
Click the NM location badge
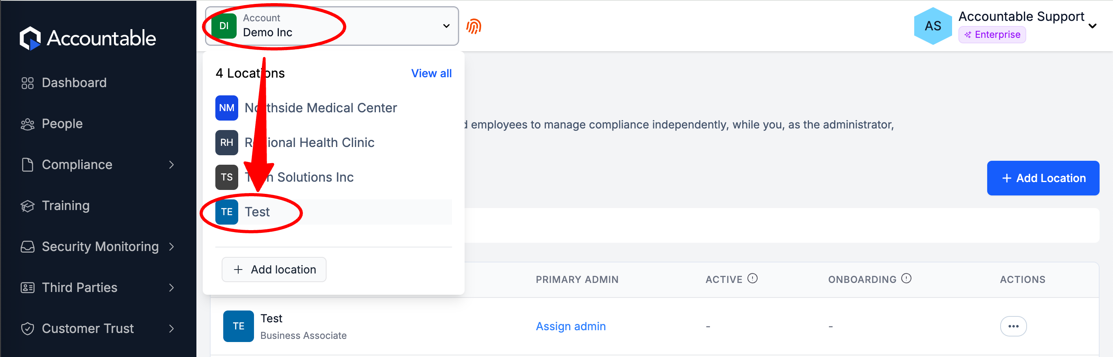[226, 108]
